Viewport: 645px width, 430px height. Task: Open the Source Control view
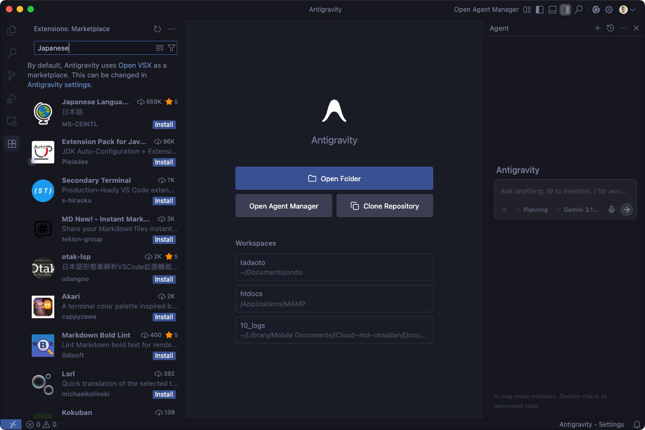pyautogui.click(x=12, y=76)
